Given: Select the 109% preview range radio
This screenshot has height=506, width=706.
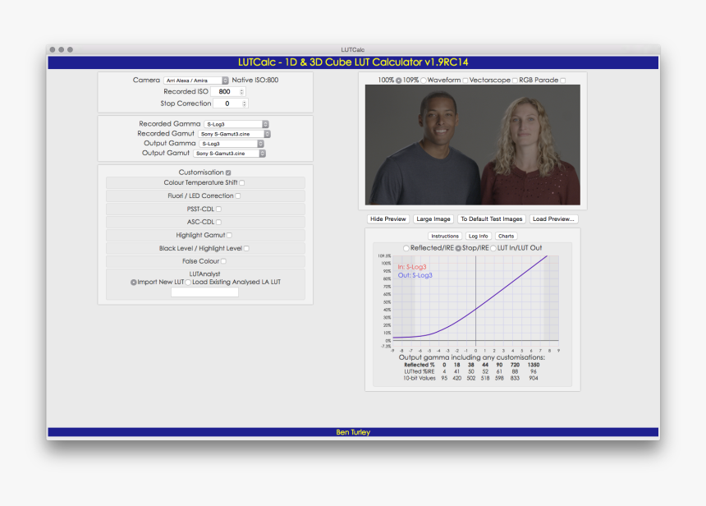Looking at the screenshot, I should click(x=399, y=80).
